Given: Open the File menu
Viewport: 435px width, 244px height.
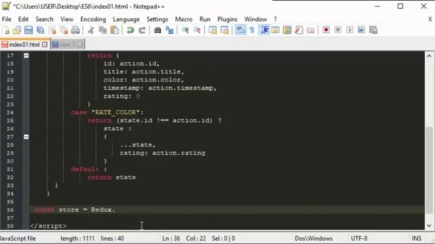Looking at the screenshot, I should coord(7,19).
